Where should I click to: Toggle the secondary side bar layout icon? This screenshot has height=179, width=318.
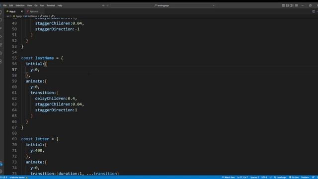click(291, 5)
